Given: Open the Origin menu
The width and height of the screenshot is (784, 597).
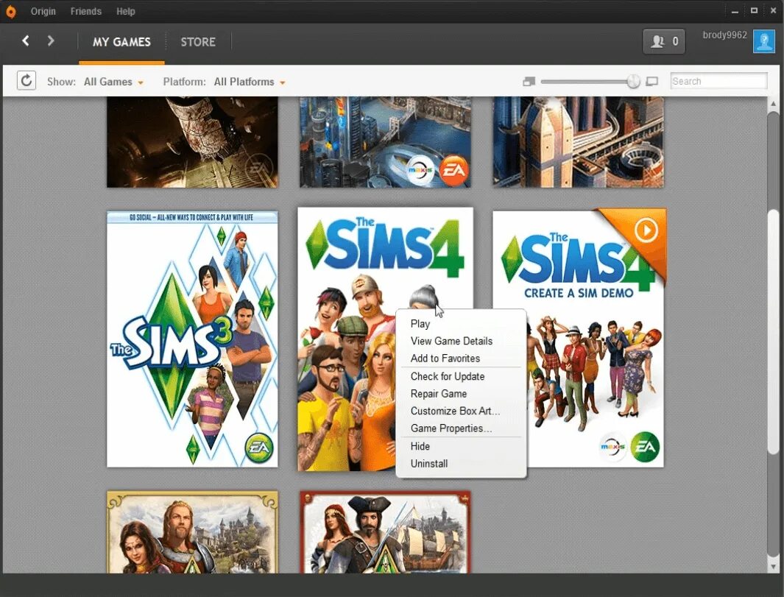Looking at the screenshot, I should [43, 11].
